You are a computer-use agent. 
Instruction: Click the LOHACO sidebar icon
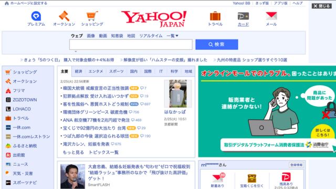click(x=8, y=109)
